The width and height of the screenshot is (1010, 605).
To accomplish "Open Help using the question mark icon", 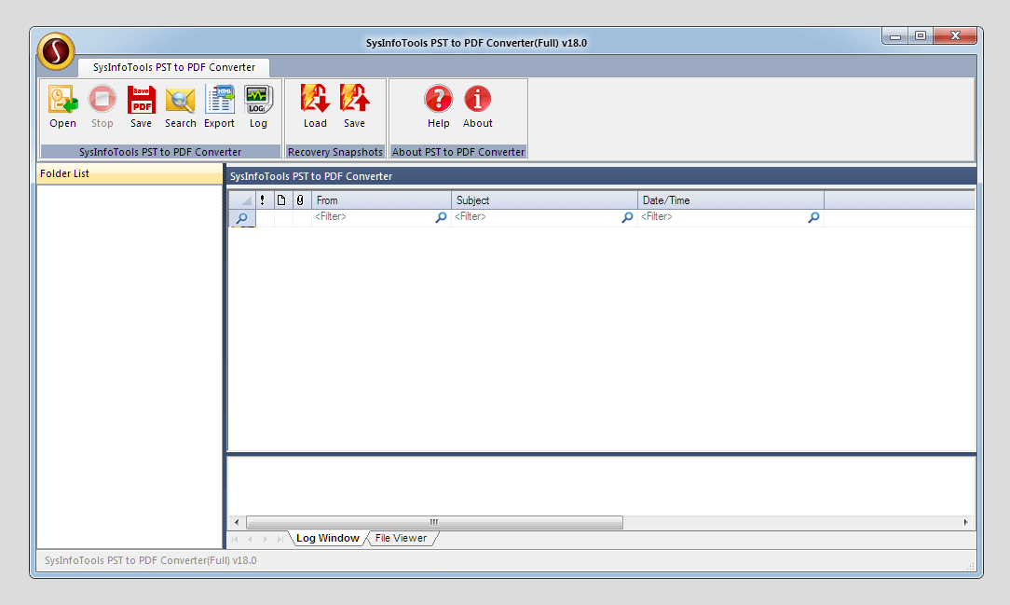I will [x=438, y=105].
